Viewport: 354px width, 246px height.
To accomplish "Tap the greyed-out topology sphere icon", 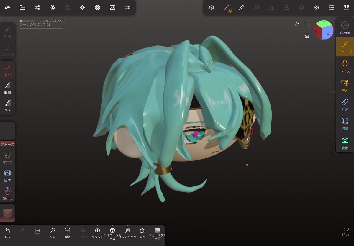I will tap(67, 7).
